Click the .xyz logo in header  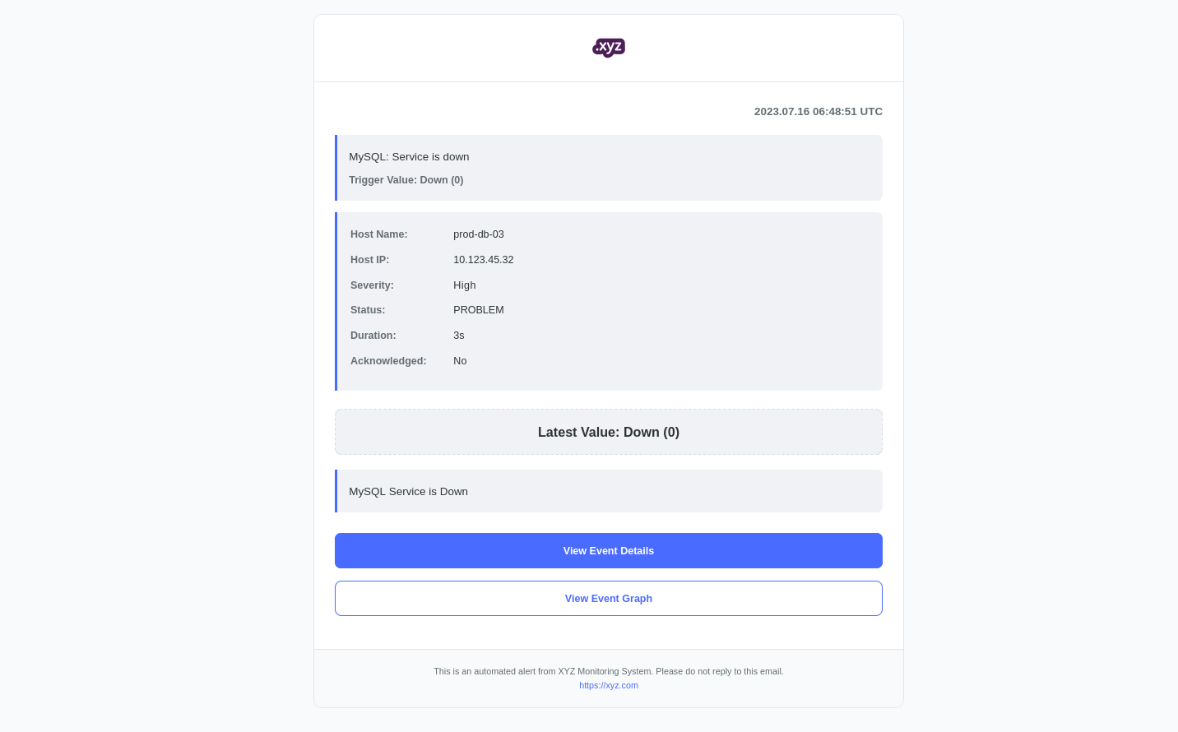point(609,48)
